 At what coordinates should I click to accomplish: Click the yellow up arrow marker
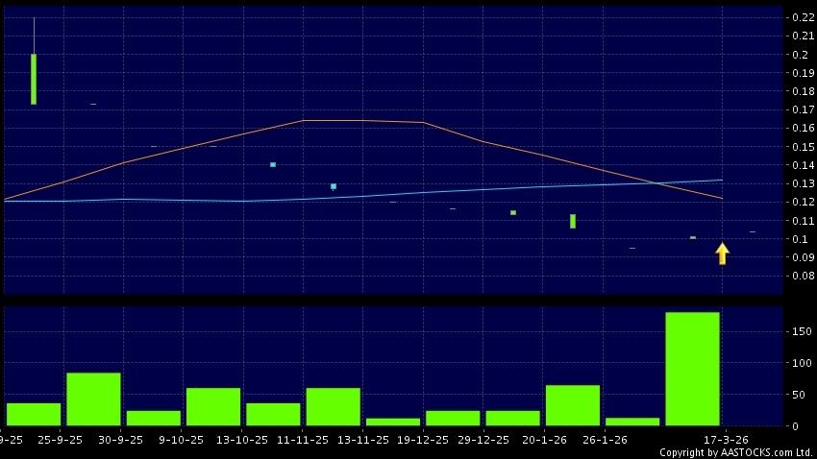coord(722,254)
